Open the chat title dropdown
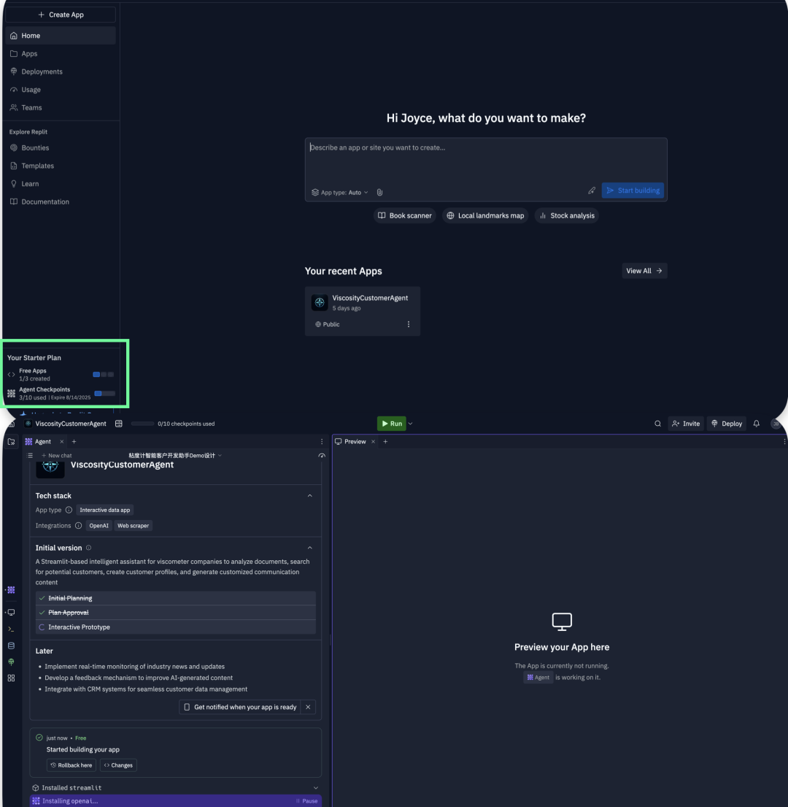Viewport: 788px width, 807px height. click(175, 456)
